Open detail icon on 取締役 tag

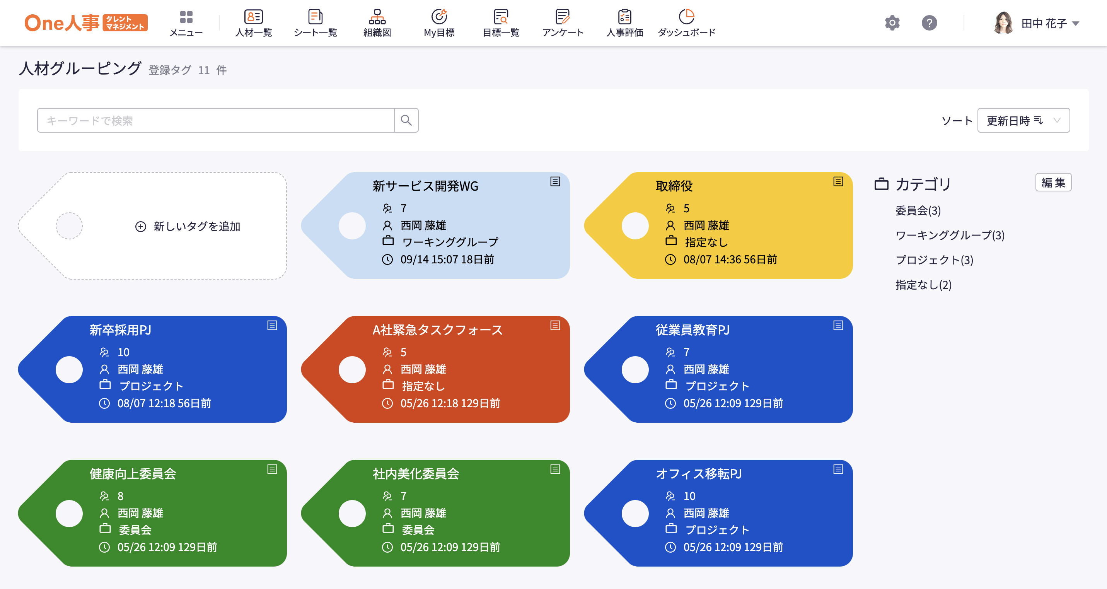[837, 181]
